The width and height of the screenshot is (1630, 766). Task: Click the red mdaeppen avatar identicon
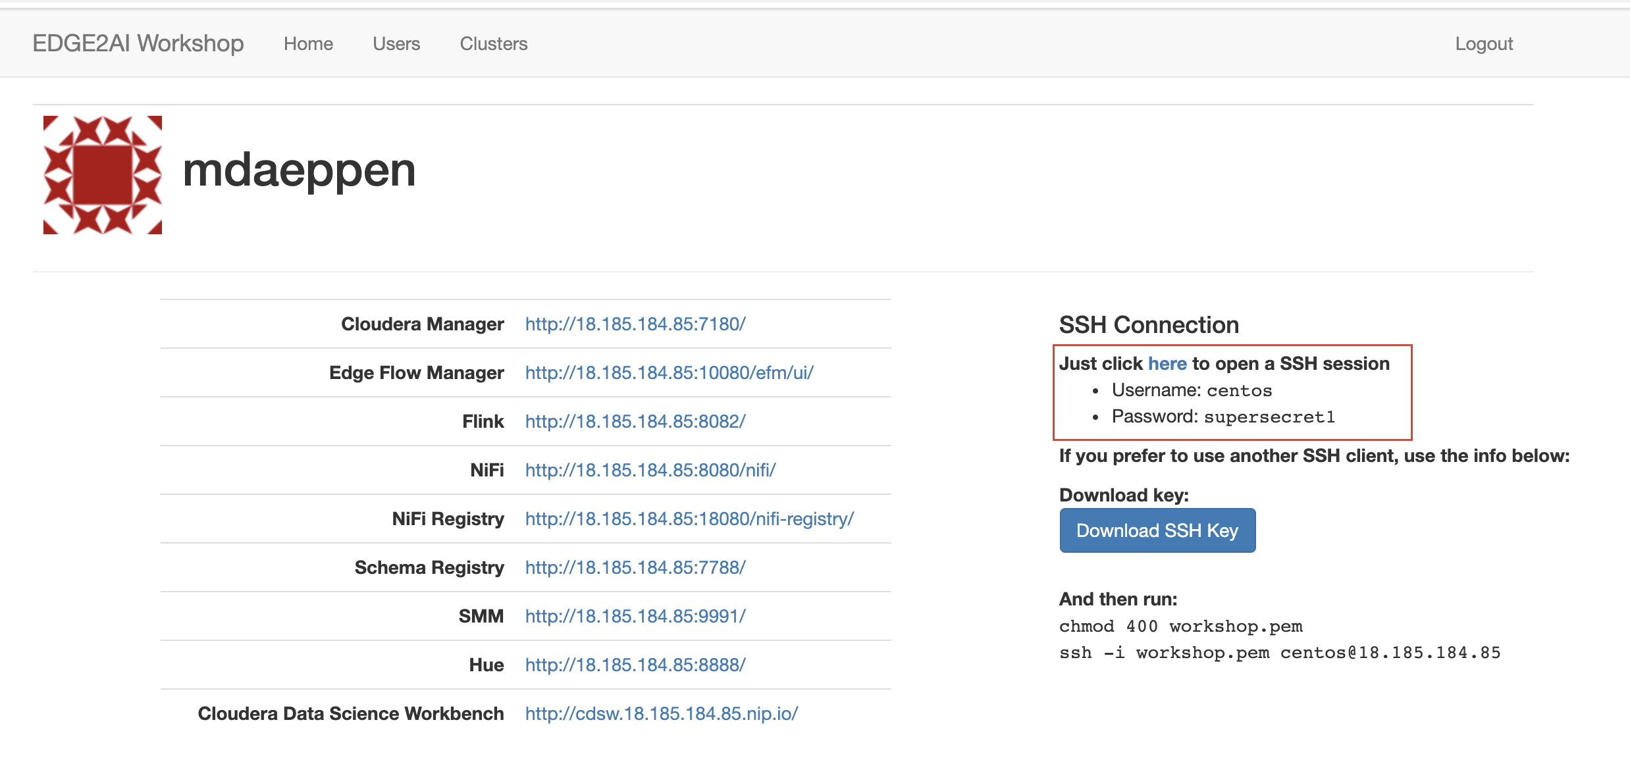[103, 175]
